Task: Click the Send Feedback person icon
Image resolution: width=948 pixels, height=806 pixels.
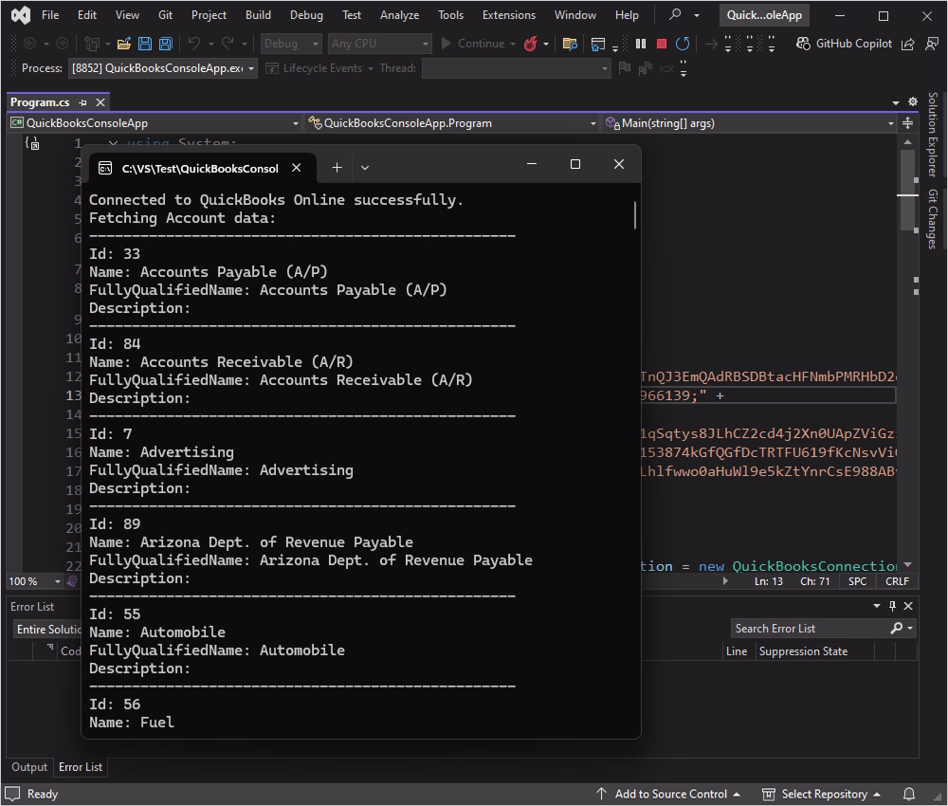Action: tap(932, 44)
